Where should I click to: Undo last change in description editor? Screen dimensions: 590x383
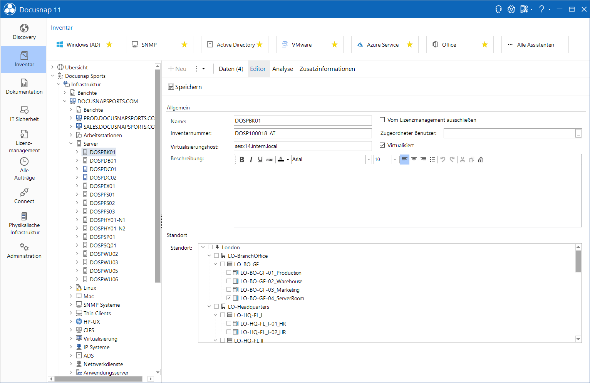tap(443, 160)
